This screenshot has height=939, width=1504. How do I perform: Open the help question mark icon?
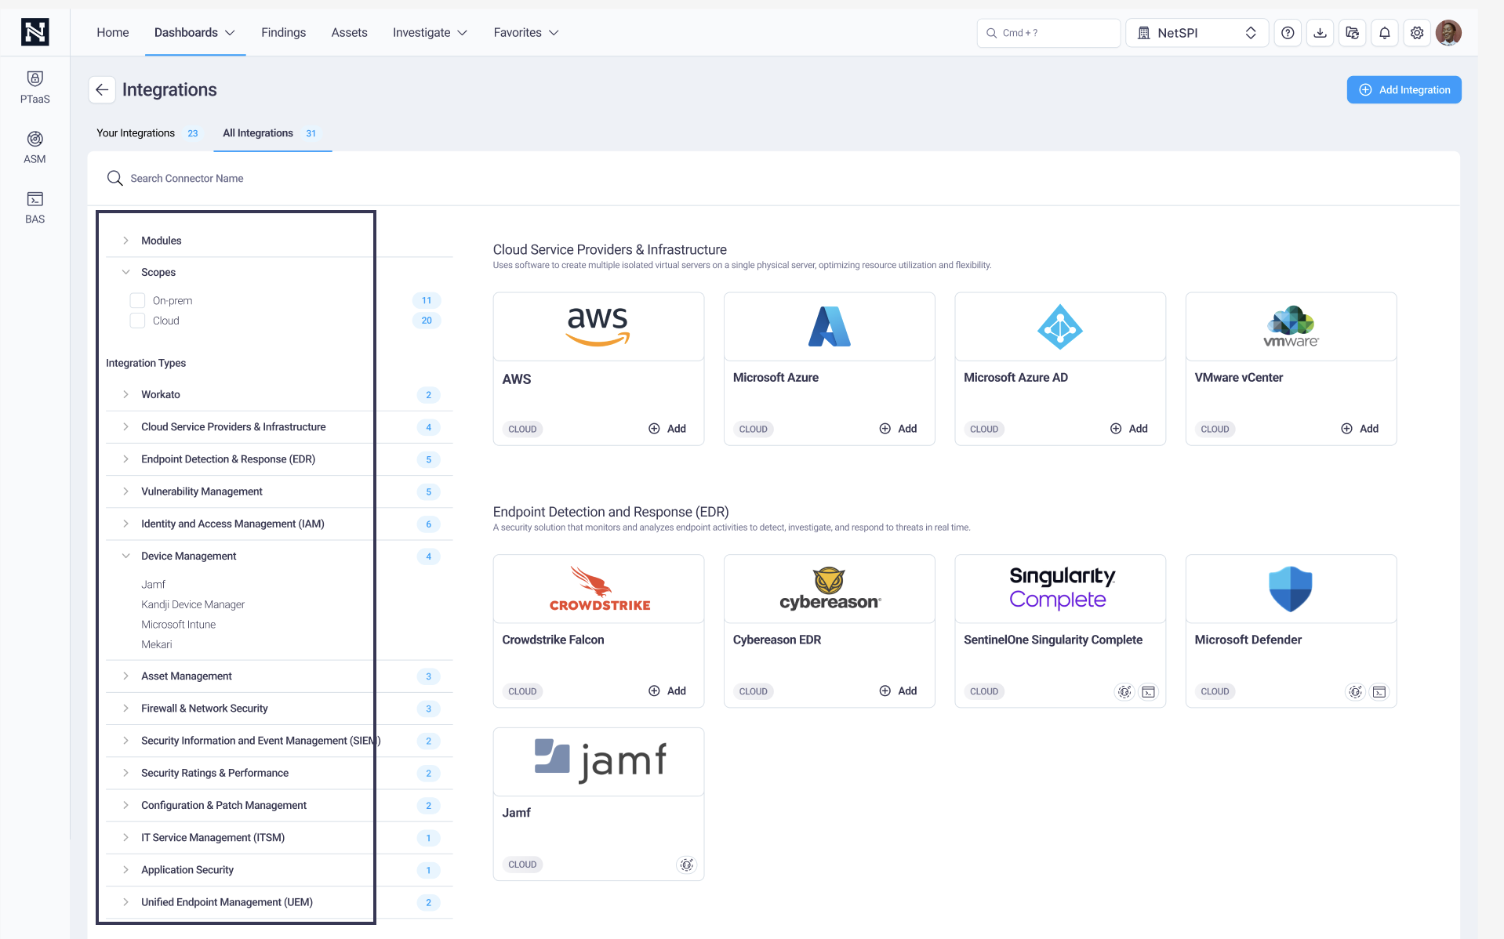coord(1288,33)
